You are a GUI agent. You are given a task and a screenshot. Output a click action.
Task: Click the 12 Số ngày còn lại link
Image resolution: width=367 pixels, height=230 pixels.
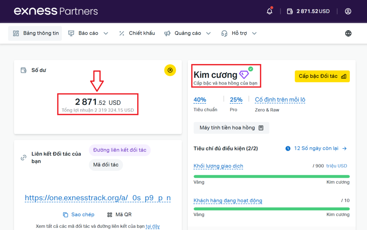(316, 148)
